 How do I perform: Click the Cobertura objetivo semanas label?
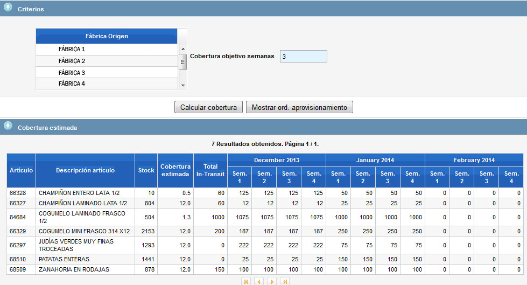(x=232, y=56)
